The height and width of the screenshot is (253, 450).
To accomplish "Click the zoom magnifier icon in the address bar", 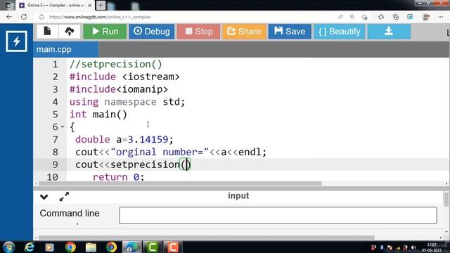I will 352,17.
